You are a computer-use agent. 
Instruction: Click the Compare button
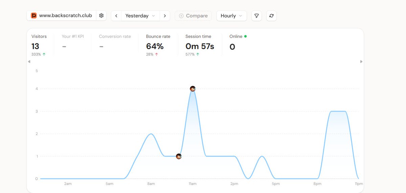pos(193,16)
